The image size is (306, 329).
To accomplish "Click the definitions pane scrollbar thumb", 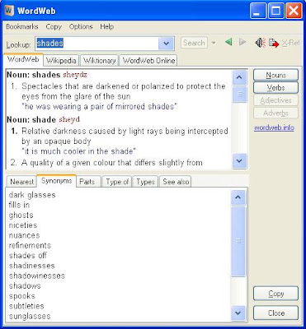I will click(x=239, y=95).
